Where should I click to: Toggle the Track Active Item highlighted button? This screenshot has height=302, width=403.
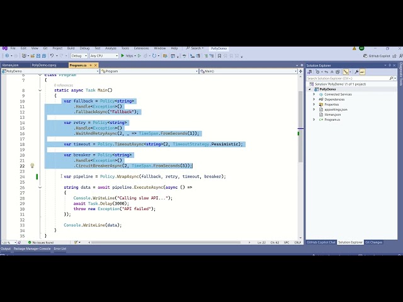pyautogui.click(x=346, y=72)
